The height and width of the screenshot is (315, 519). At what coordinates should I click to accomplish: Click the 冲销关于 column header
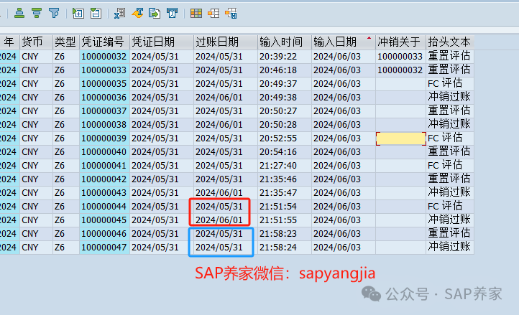400,42
